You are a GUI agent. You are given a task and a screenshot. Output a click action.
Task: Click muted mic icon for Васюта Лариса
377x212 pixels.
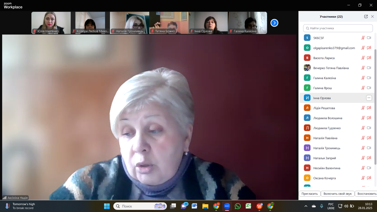363,58
